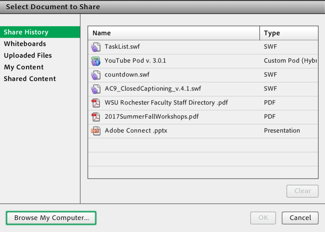Click the SWF icon beside TaskList.swf
The height and width of the screenshot is (232, 325).
pos(95,47)
